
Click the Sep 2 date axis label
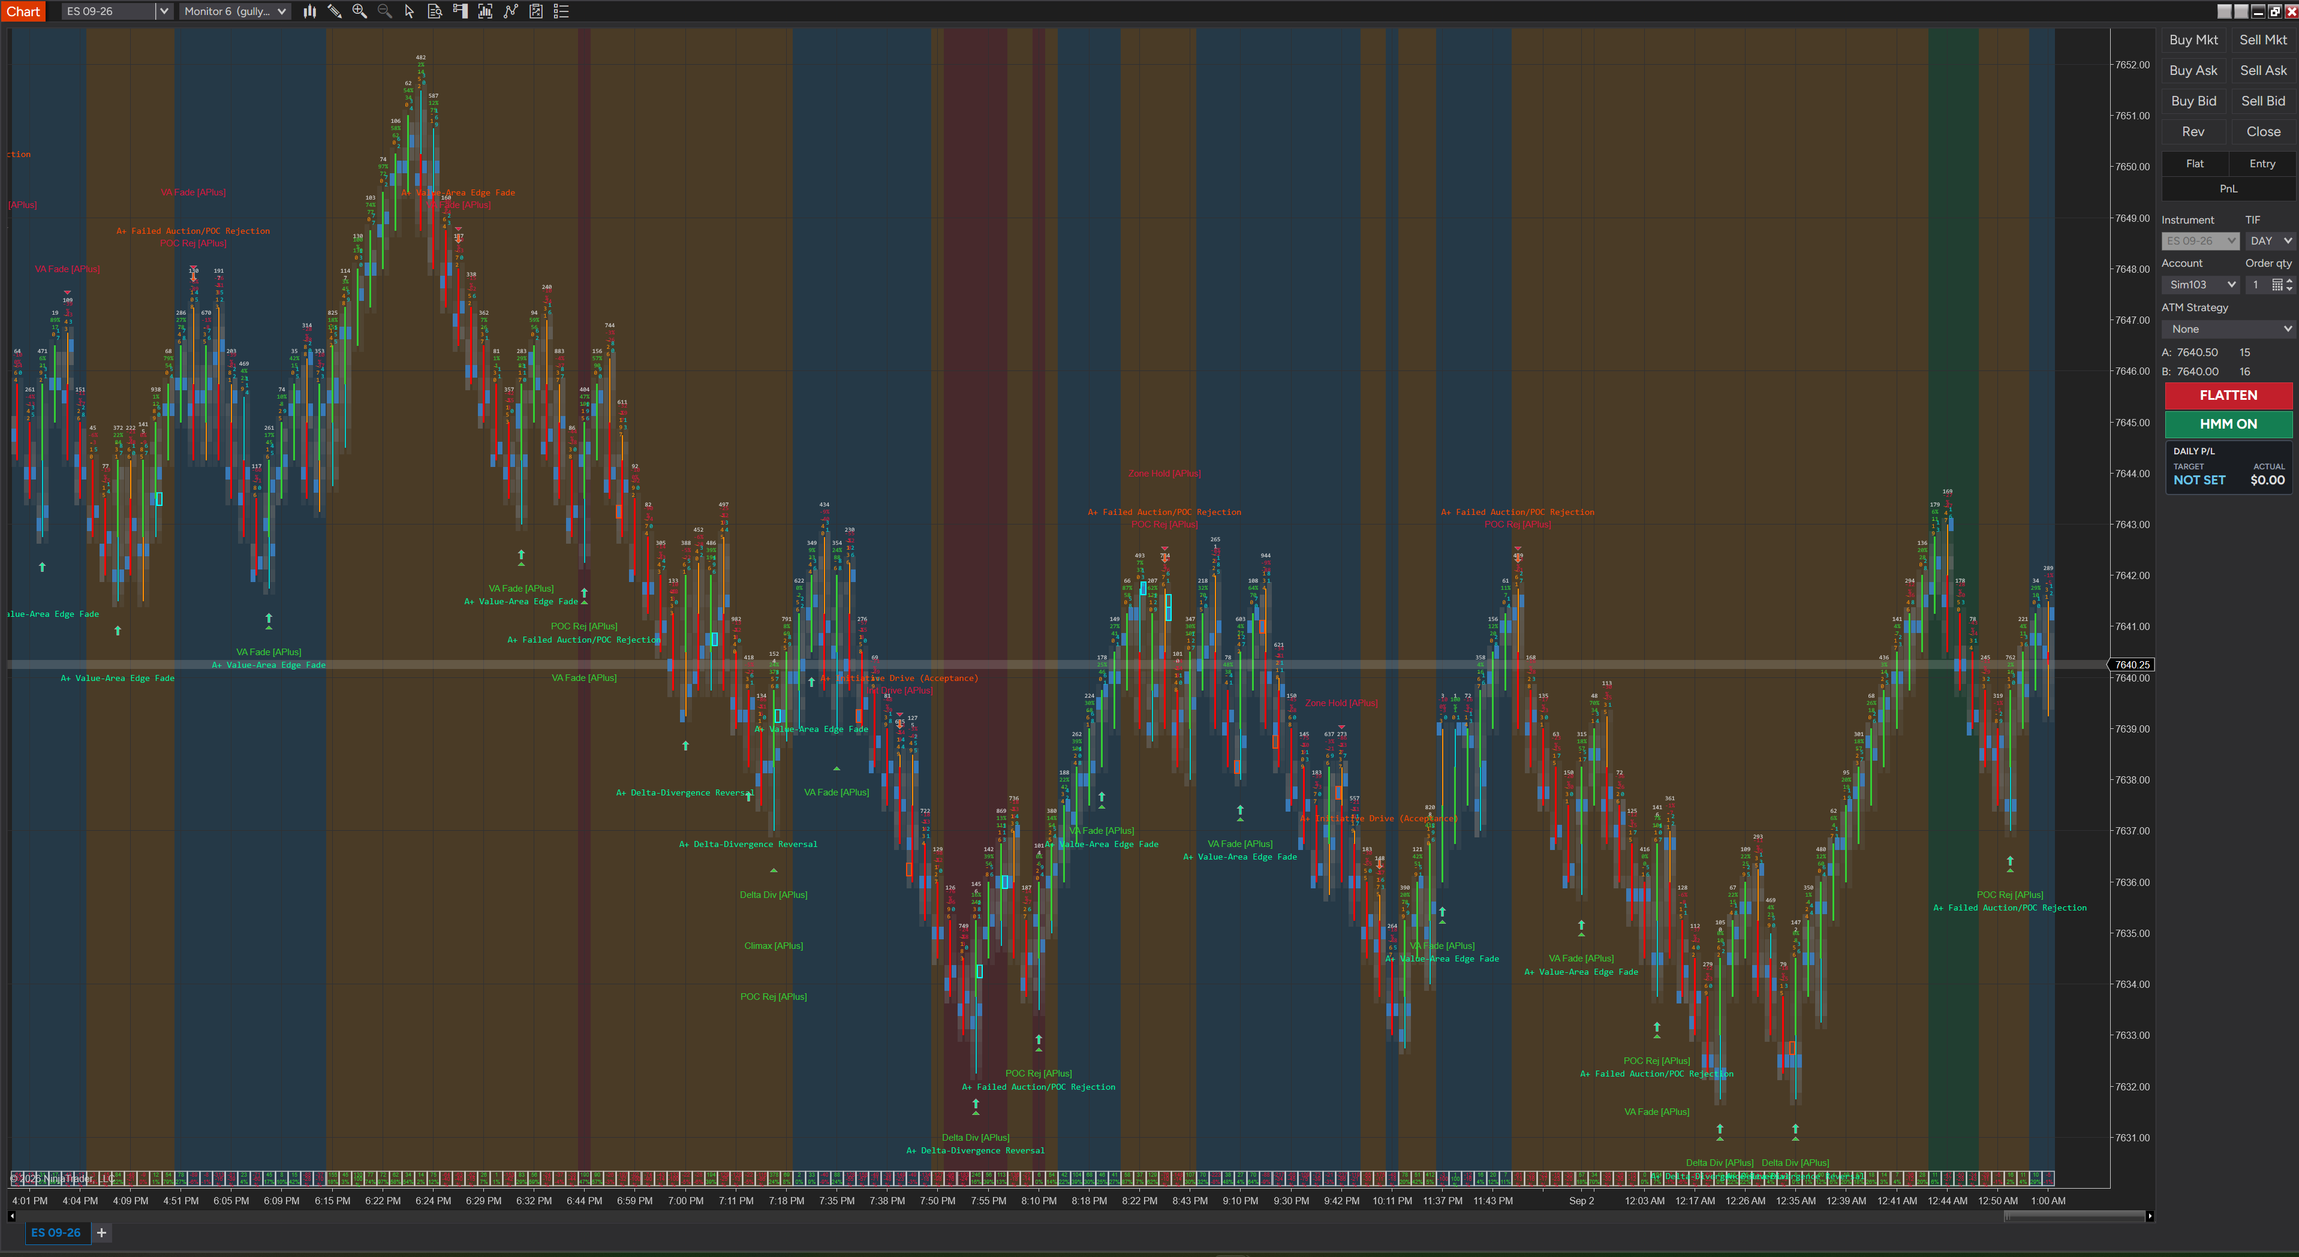(x=1581, y=1201)
